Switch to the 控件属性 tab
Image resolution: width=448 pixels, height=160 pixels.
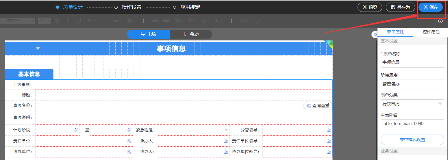click(x=431, y=32)
